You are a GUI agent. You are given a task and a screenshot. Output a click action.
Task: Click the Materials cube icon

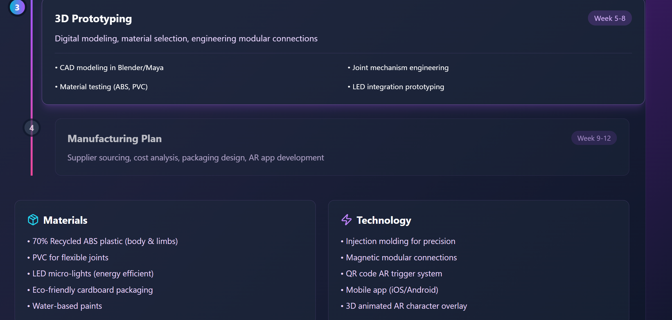[33, 220]
